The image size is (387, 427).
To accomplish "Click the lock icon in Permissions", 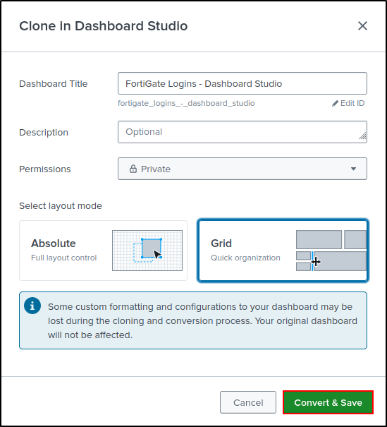I will pyautogui.click(x=133, y=169).
